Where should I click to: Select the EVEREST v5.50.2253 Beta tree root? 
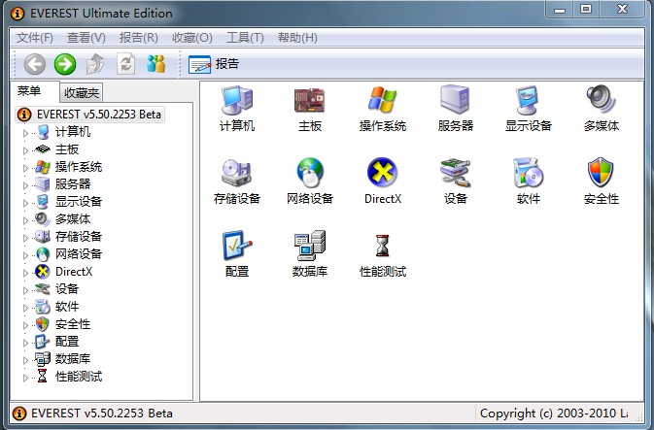[x=89, y=115]
